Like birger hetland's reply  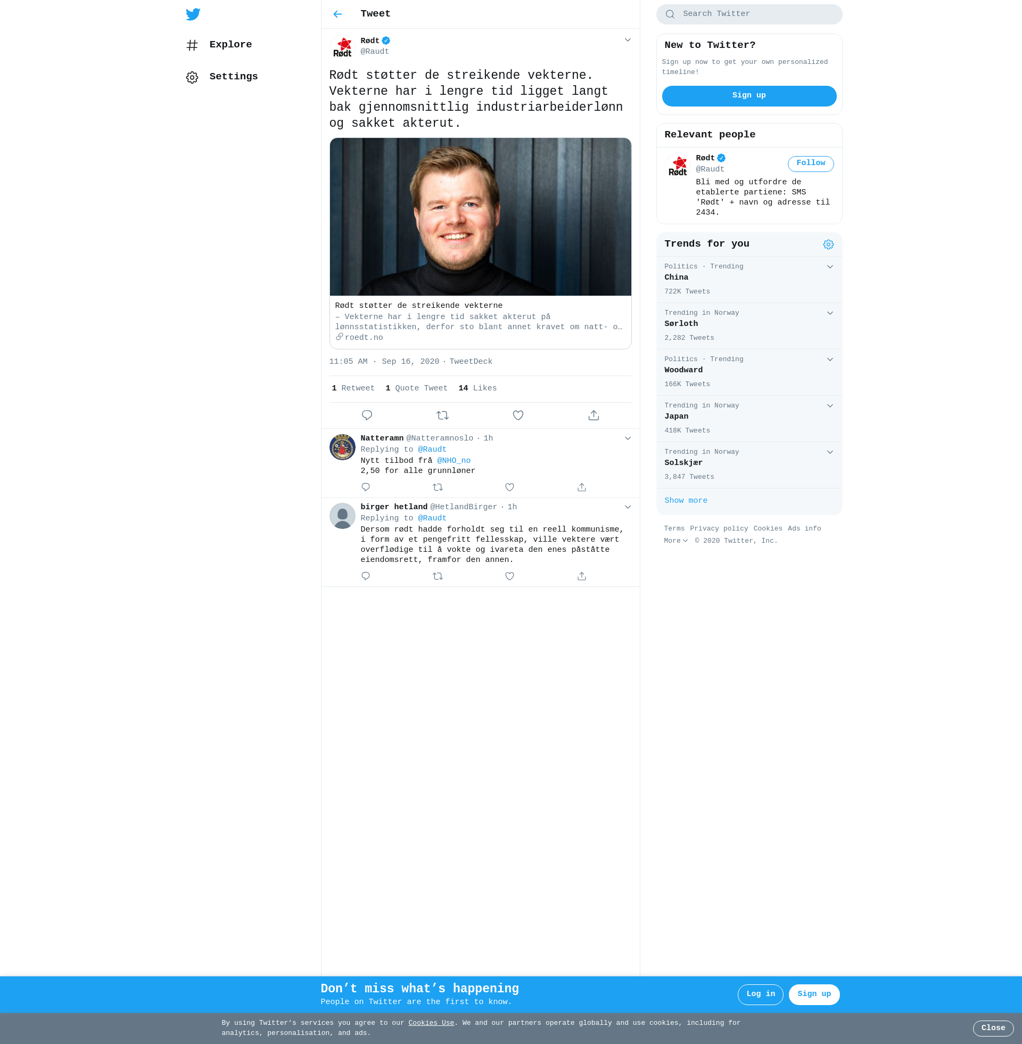click(510, 576)
